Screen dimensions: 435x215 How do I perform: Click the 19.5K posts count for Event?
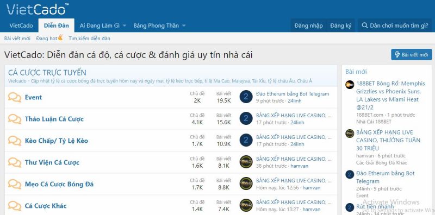click(223, 100)
